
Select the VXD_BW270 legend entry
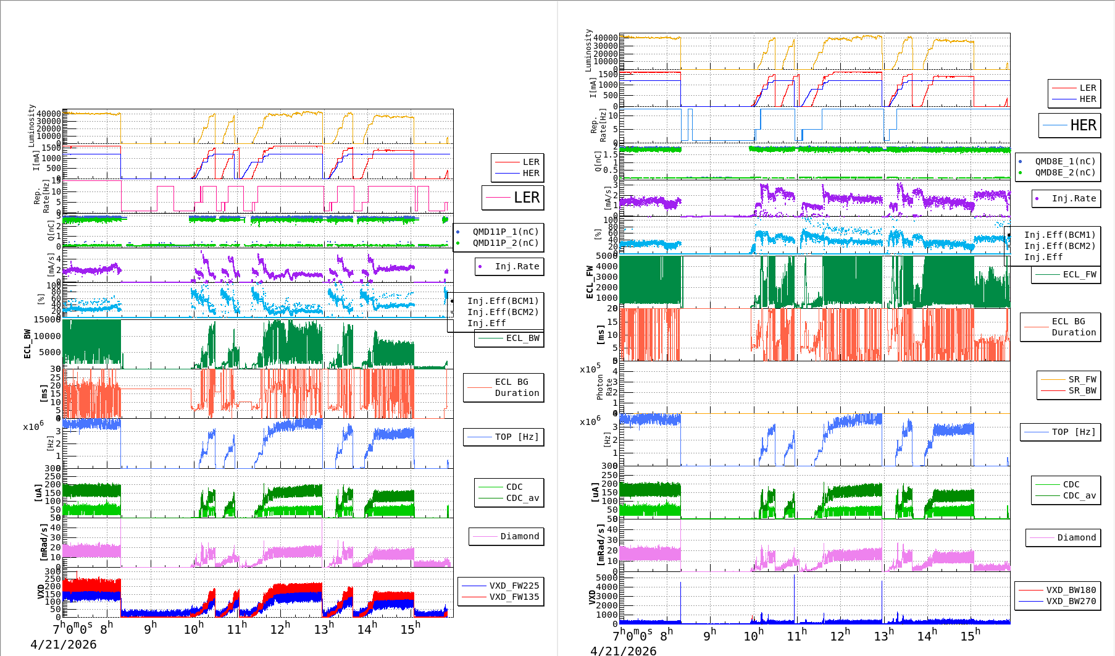(1071, 601)
